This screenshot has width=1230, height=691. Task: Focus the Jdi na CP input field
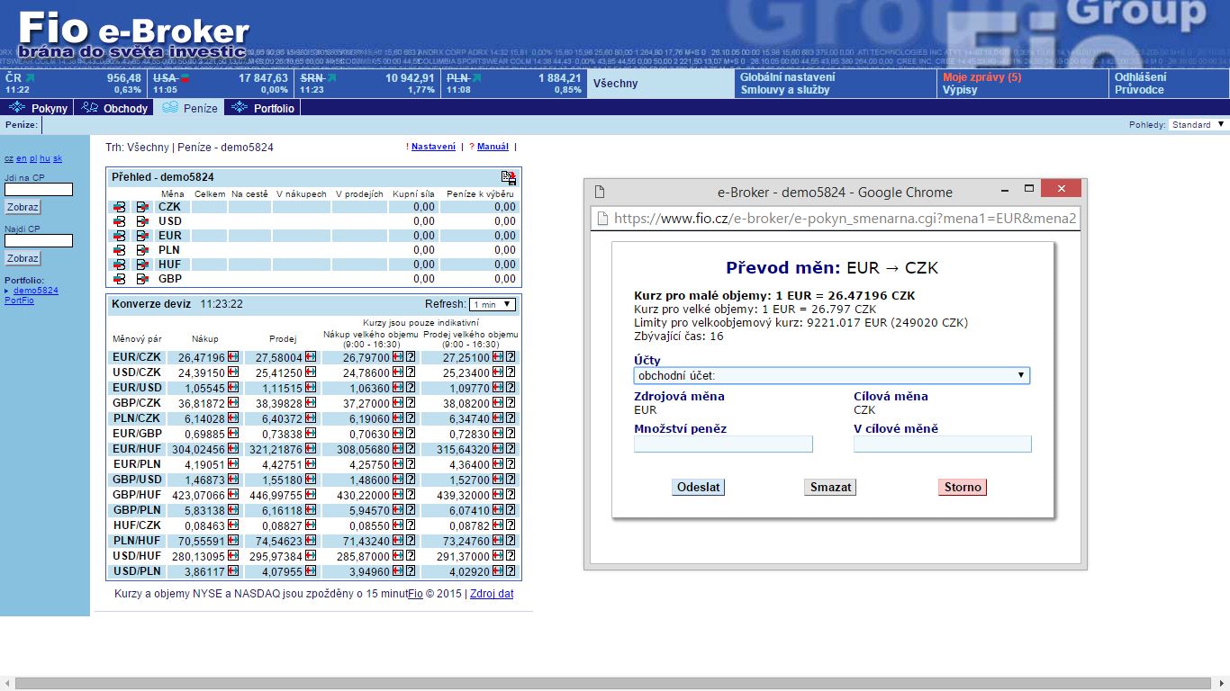click(39, 190)
